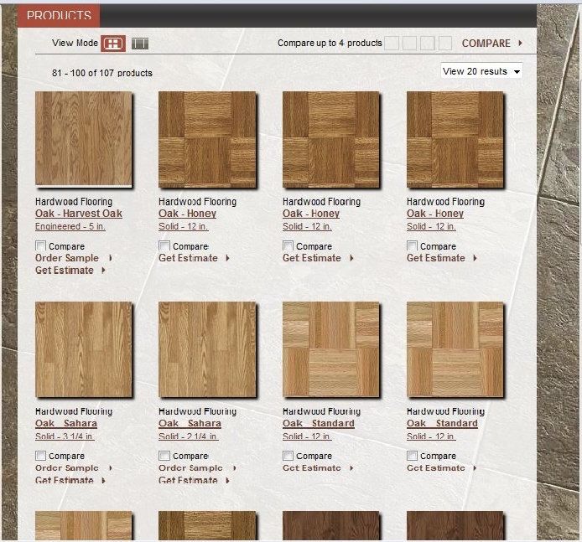Enable Compare for Oak Sahara 3 1/4 in.
The width and height of the screenshot is (582, 542).
tap(40, 456)
